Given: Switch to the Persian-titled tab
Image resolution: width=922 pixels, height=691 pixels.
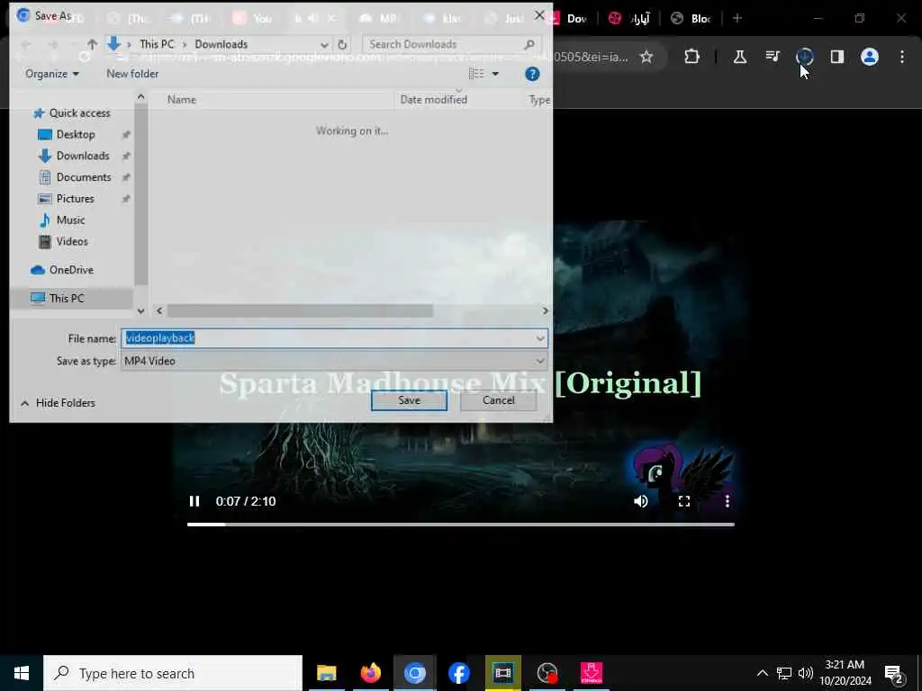Looking at the screenshot, I should [630, 18].
